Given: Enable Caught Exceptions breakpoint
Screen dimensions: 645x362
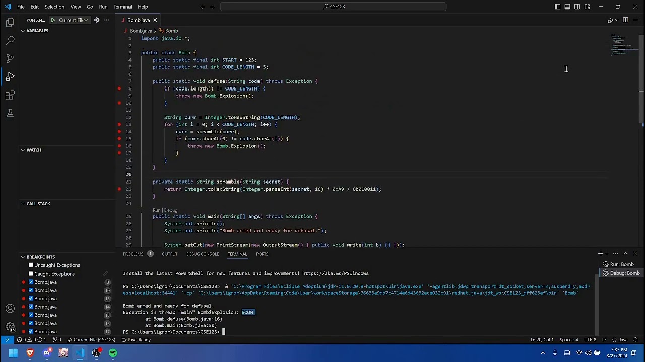Looking at the screenshot, I should point(31,274).
